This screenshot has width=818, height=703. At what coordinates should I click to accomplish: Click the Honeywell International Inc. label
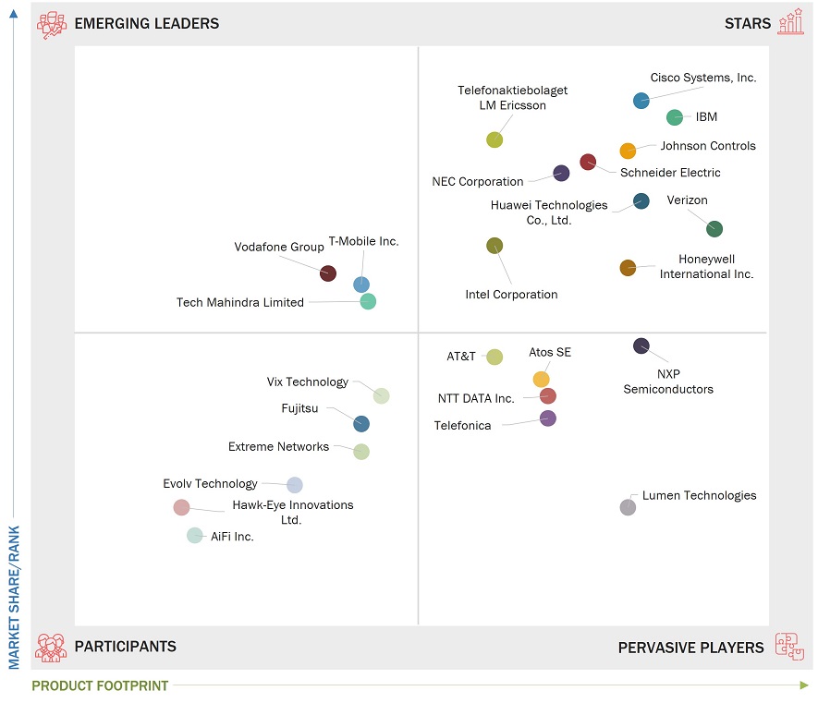pyautogui.click(x=706, y=267)
